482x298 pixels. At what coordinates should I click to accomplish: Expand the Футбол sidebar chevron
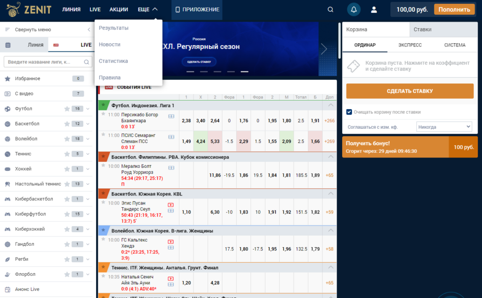coord(88,109)
